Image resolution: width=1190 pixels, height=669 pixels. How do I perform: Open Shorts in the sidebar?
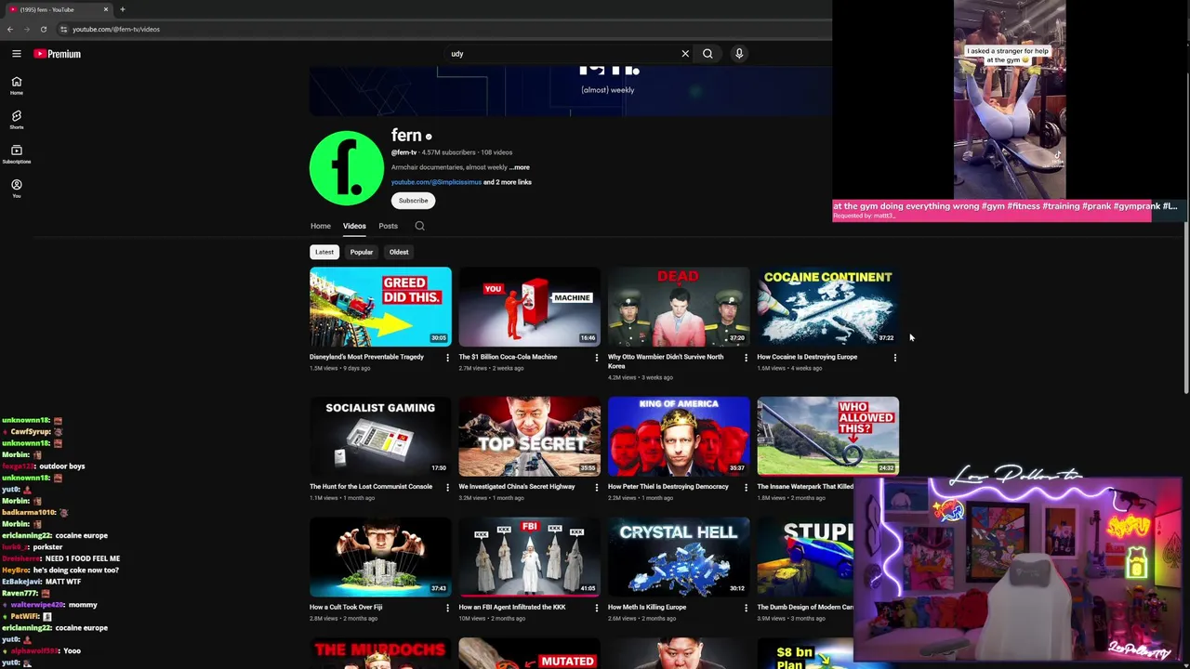click(x=16, y=120)
